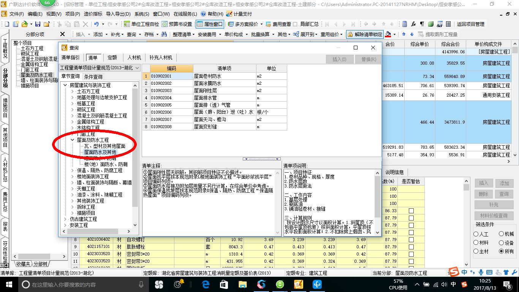Open the 文件(F) menu

tap(17, 14)
